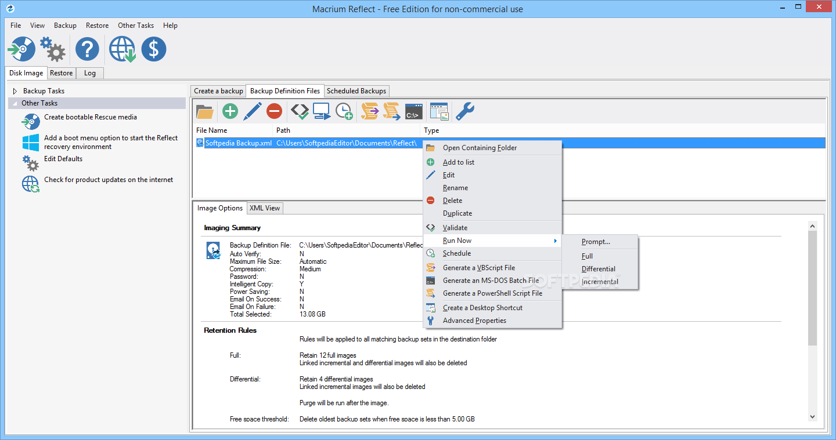Image resolution: width=836 pixels, height=440 pixels.
Task: Switch to the Log tab
Action: pos(90,73)
